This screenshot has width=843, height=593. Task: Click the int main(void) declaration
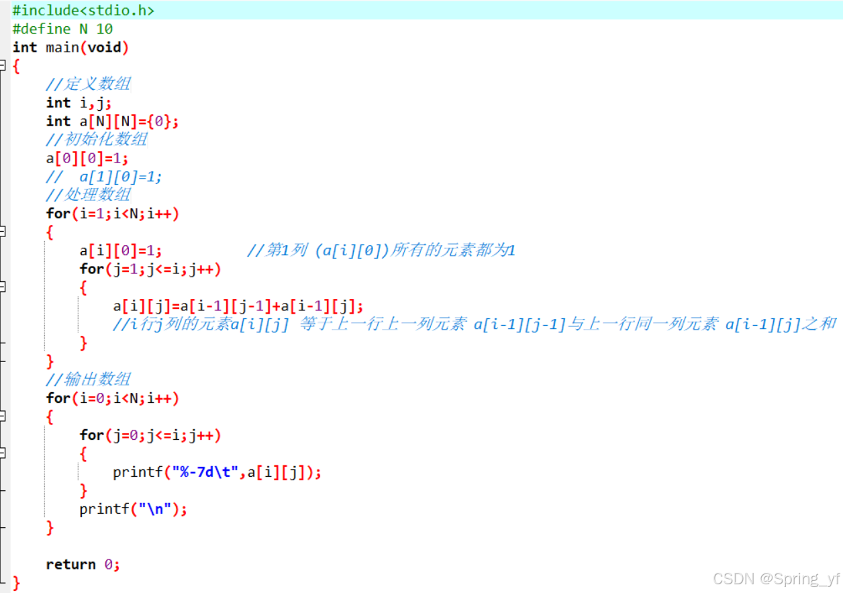[x=71, y=47]
